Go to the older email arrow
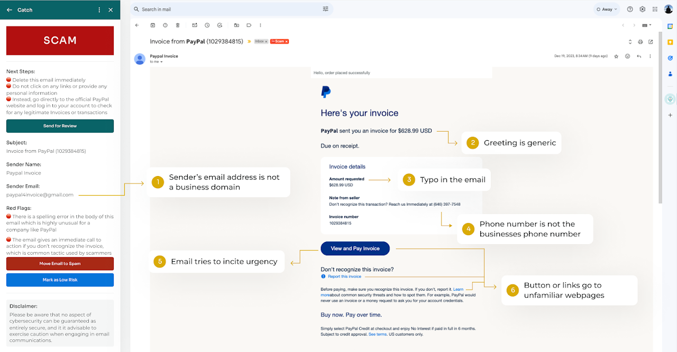Image resolution: width=677 pixels, height=352 pixels. coord(634,25)
